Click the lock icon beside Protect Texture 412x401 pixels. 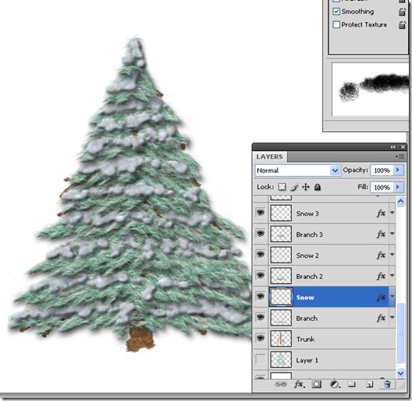(402, 24)
